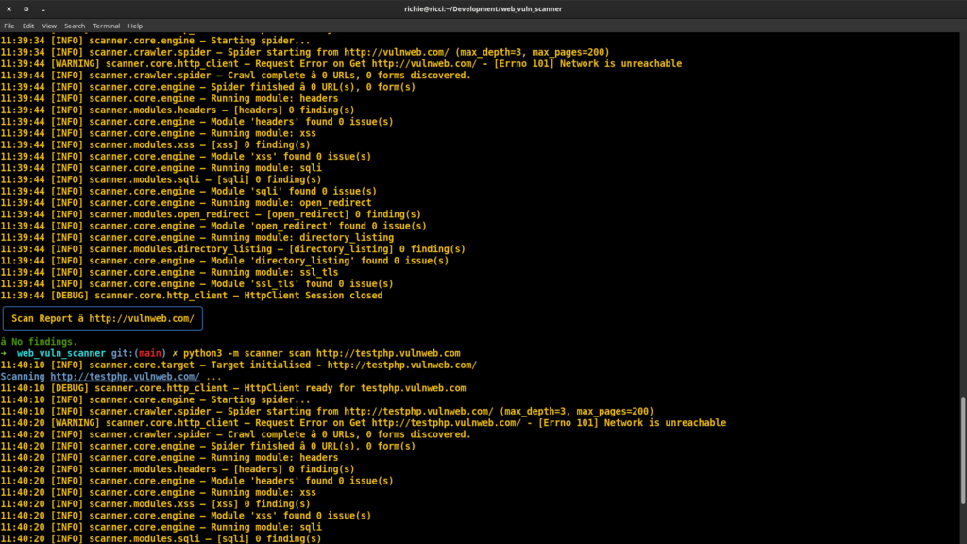This screenshot has height=544, width=967.
Task: Click 11:39:44 'Running module: open_redirect' line
Action: pyautogui.click(x=186, y=203)
